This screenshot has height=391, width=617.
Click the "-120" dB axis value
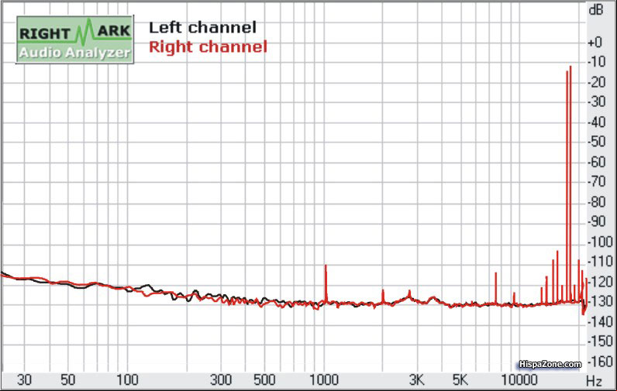[x=600, y=281]
